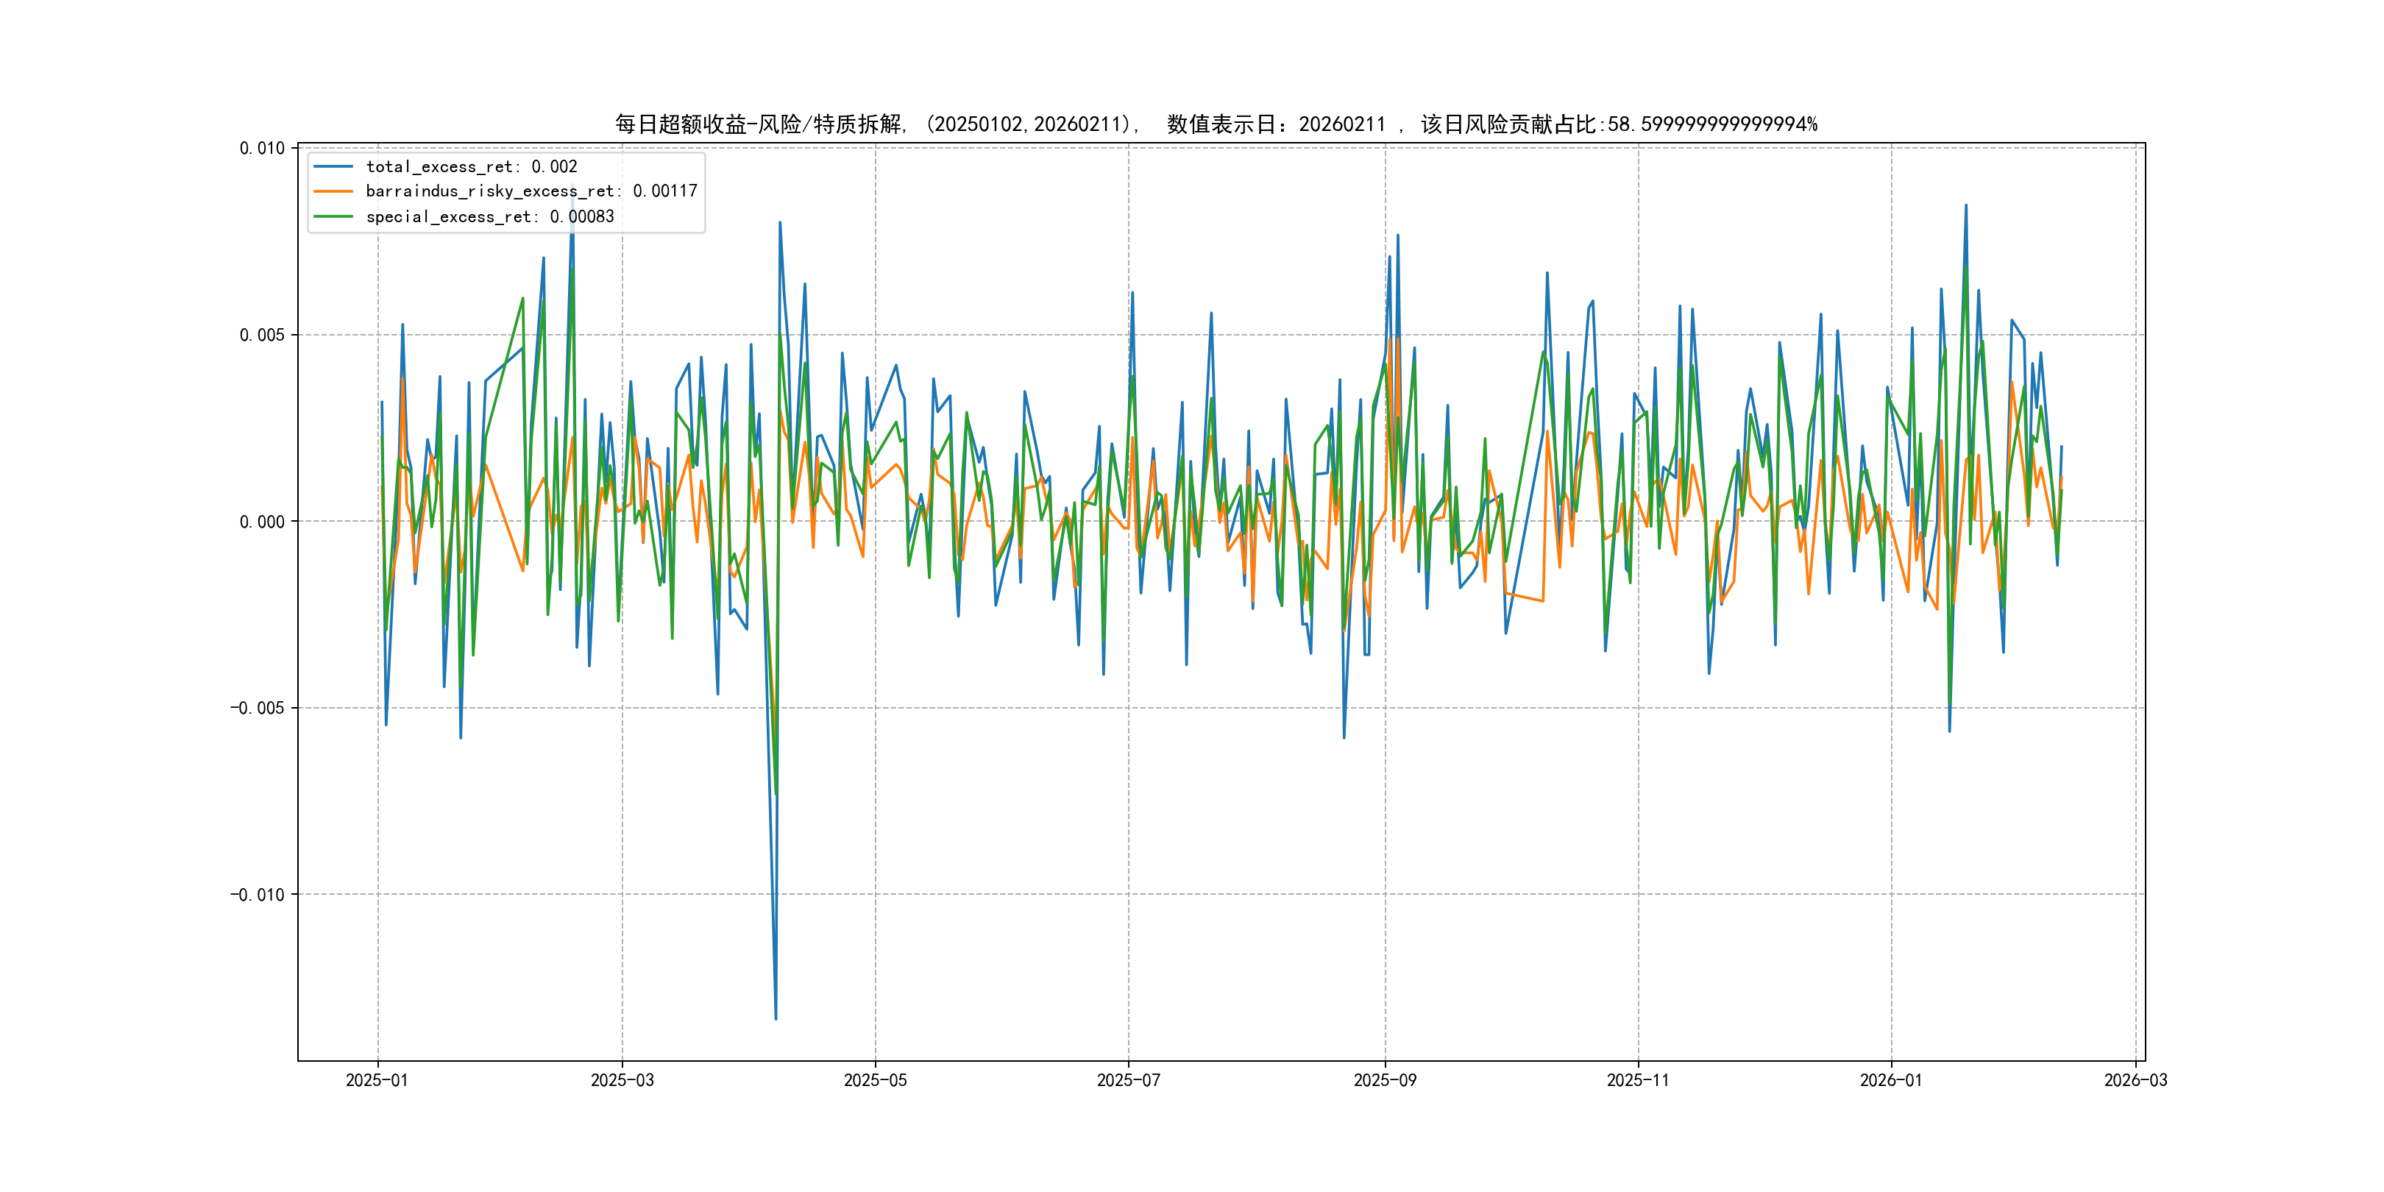
Task: Click the 0.005 y-axis tick label
Action: point(262,335)
